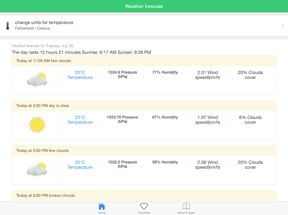Click the thermometer icon
Viewport: 288px width, 215px height.
point(8,26)
